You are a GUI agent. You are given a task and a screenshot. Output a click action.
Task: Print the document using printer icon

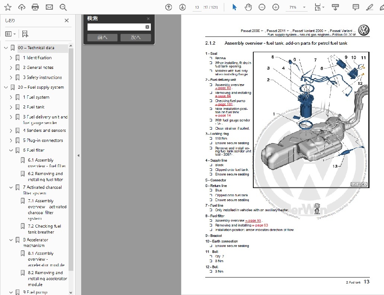[x=35, y=7]
